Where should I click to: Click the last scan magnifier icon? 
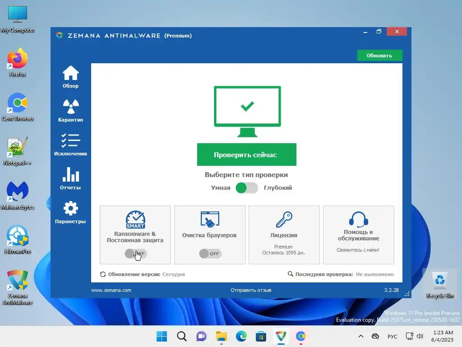pos(290,274)
